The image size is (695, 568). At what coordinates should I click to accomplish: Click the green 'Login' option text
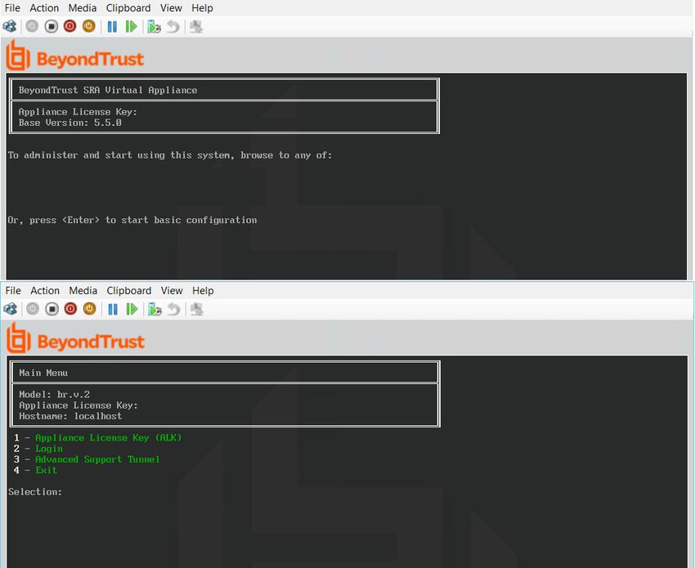click(49, 449)
